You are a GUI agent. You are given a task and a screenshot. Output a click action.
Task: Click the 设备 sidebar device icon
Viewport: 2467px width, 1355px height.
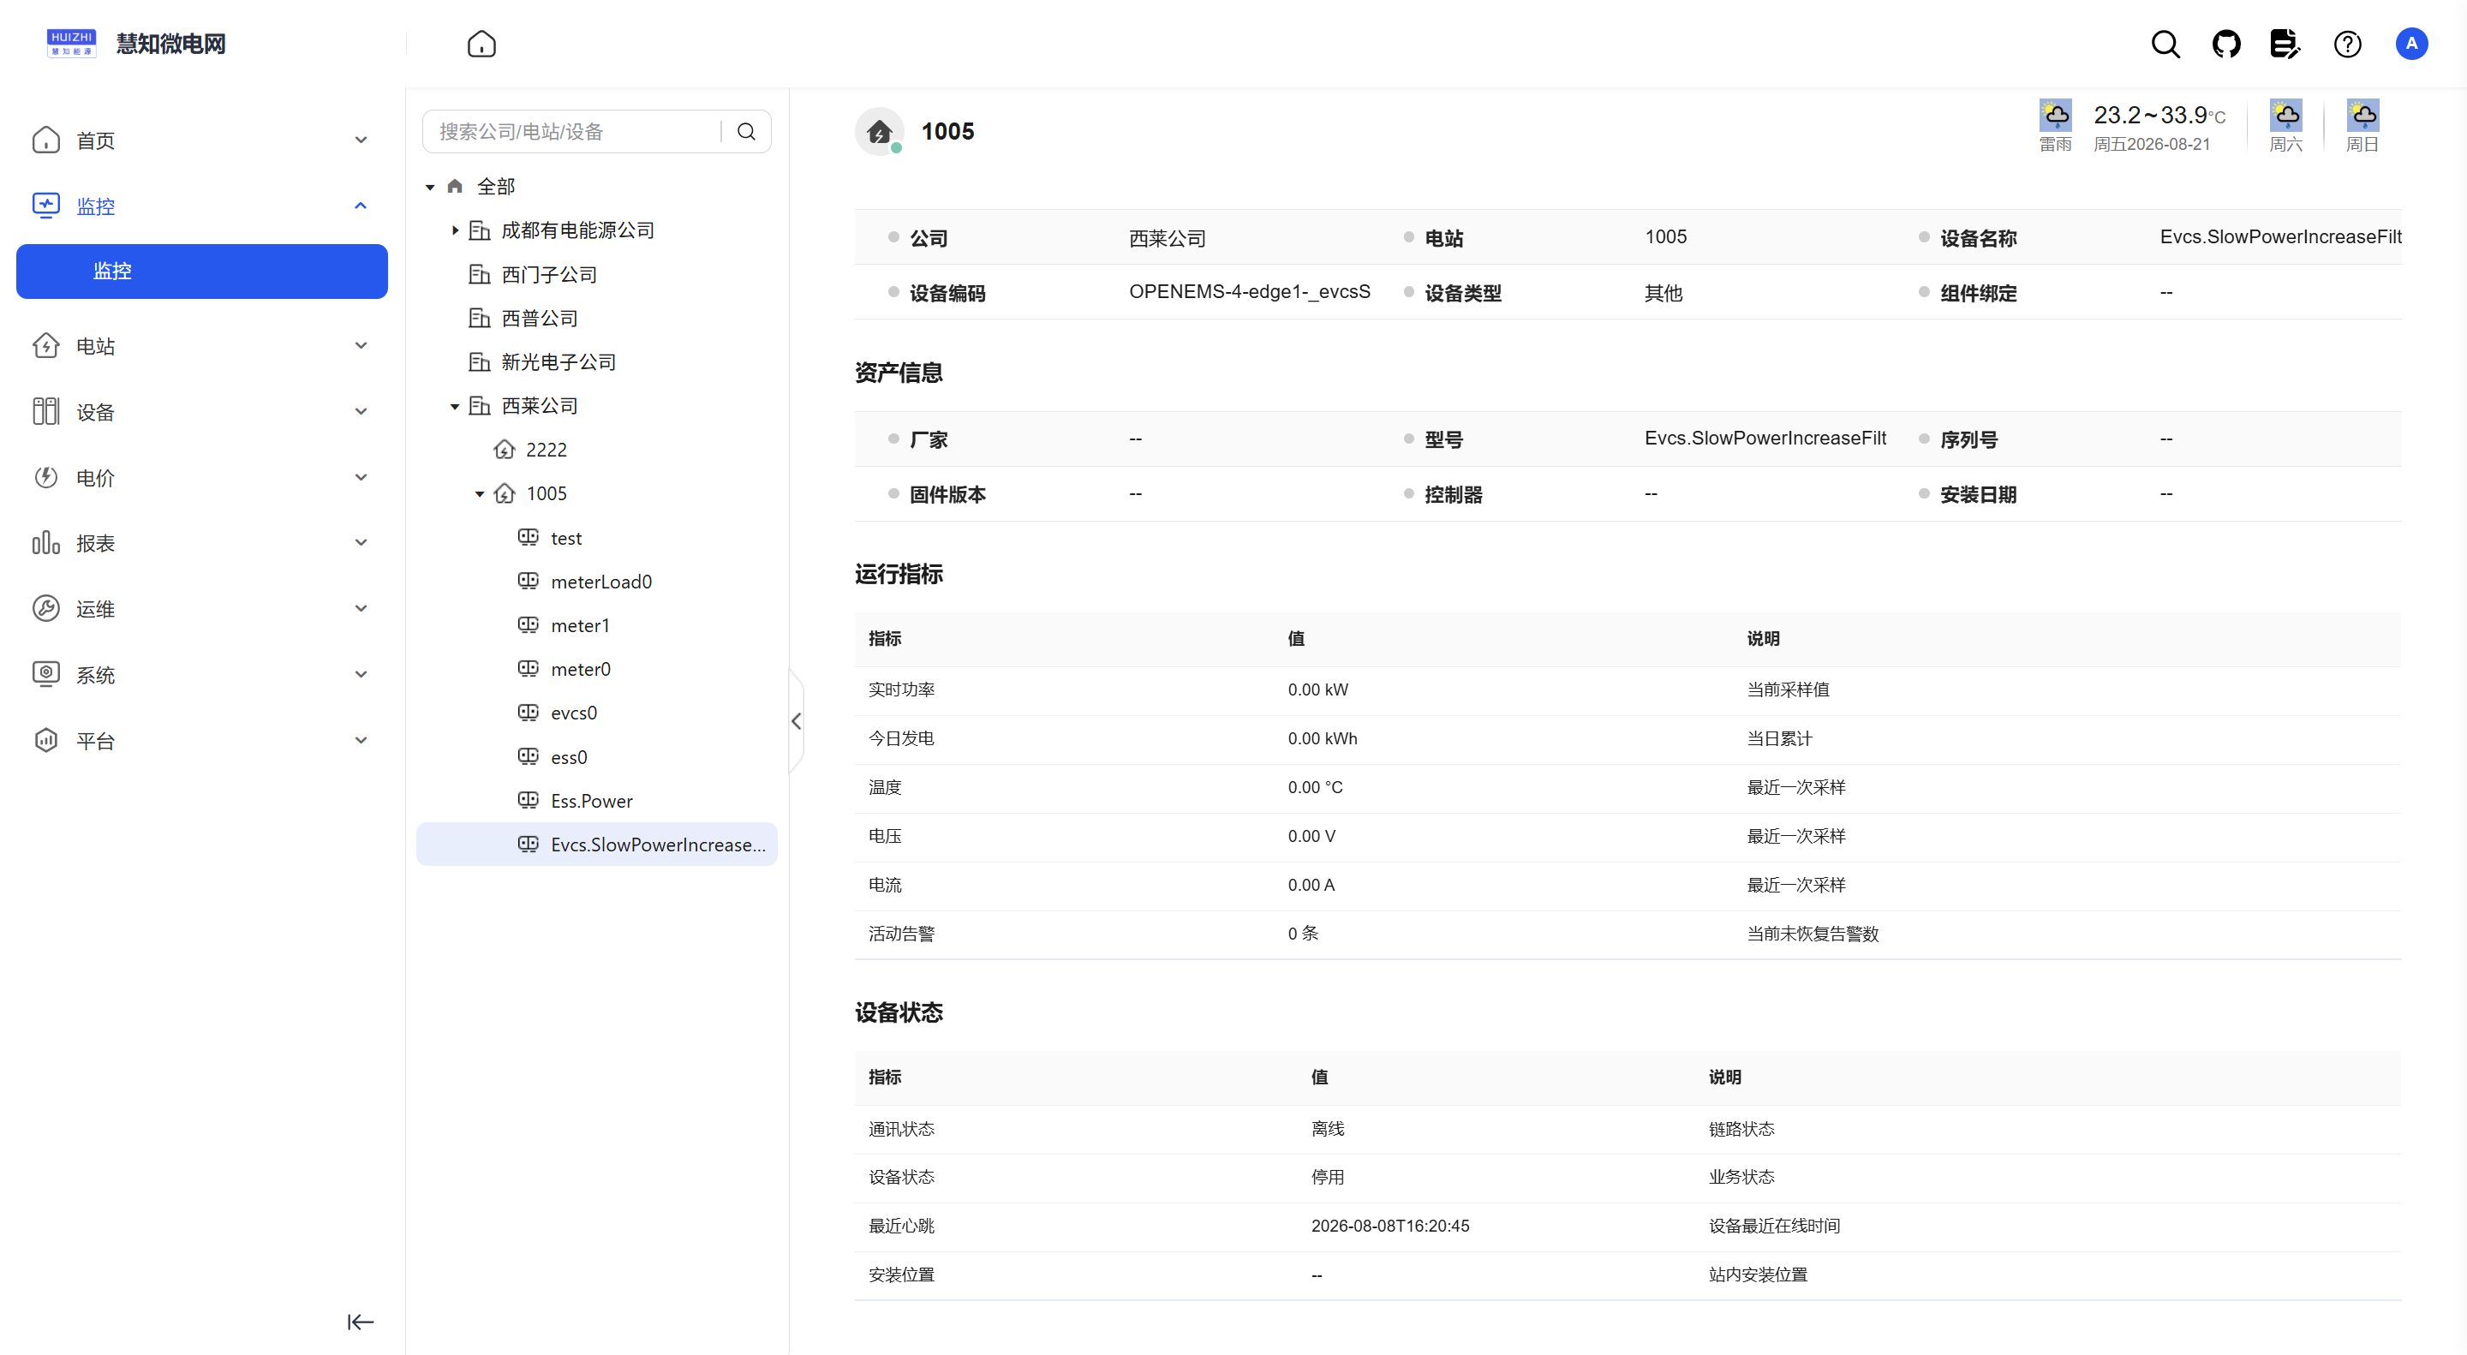click(x=46, y=412)
